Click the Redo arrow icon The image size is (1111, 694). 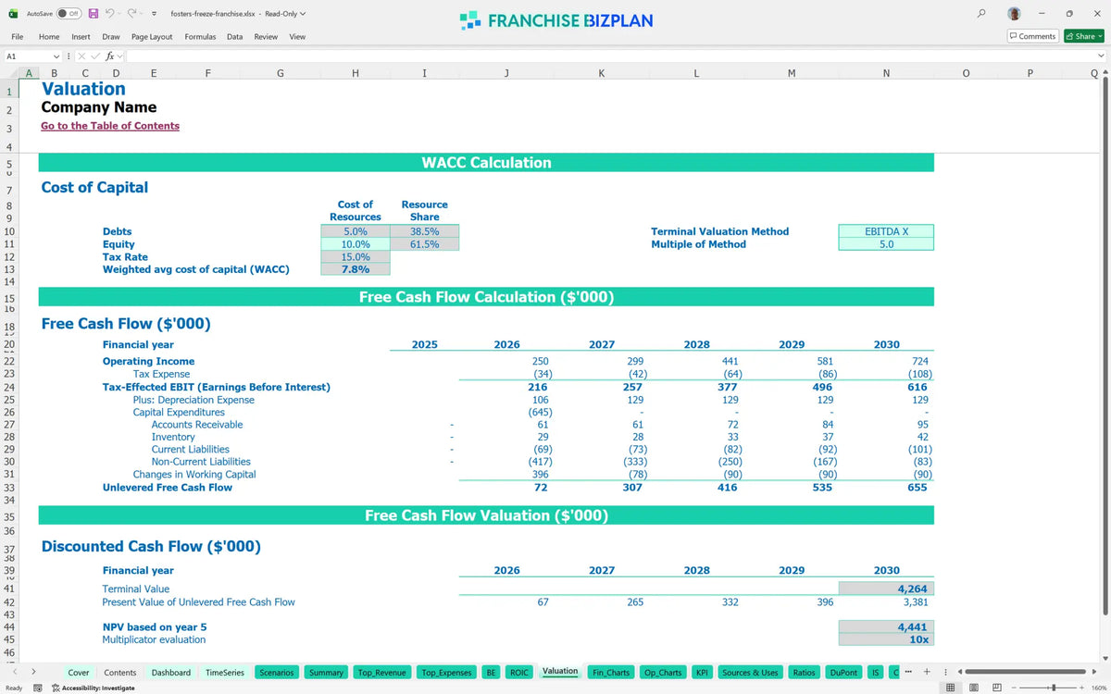(x=133, y=14)
